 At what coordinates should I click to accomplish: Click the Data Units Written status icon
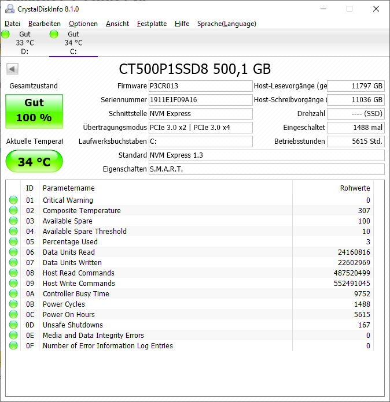[13, 262]
